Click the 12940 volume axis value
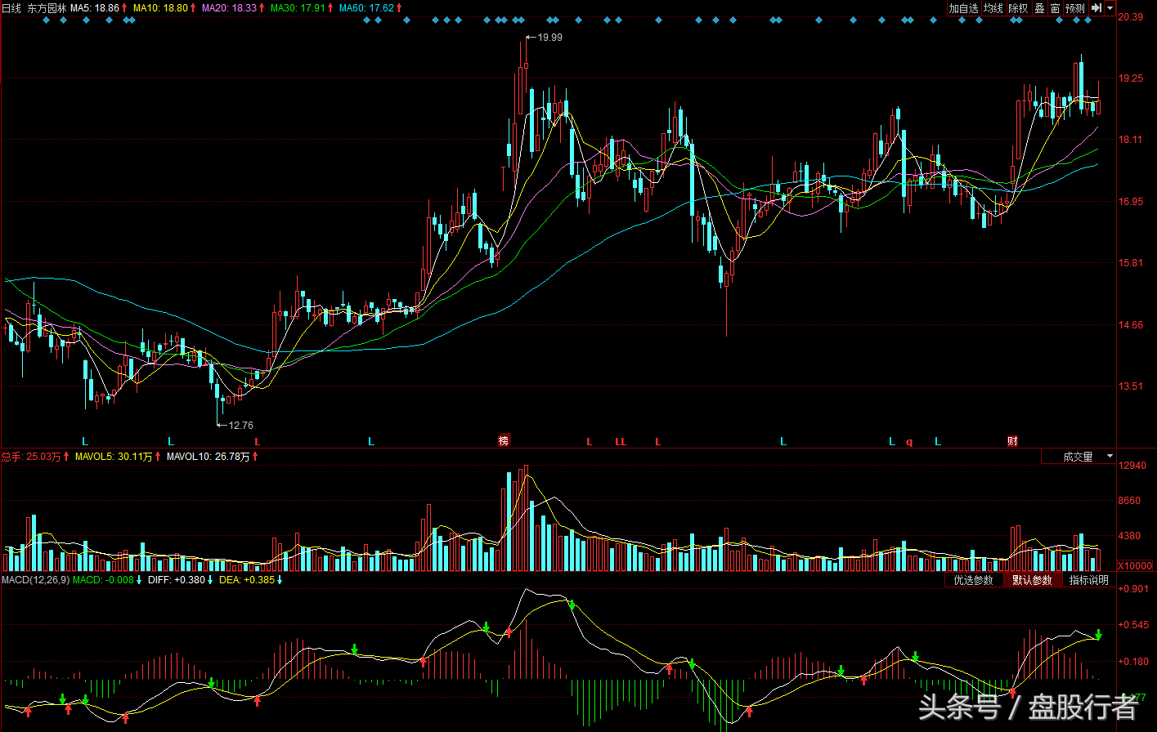The width and height of the screenshot is (1157, 732). (1132, 466)
